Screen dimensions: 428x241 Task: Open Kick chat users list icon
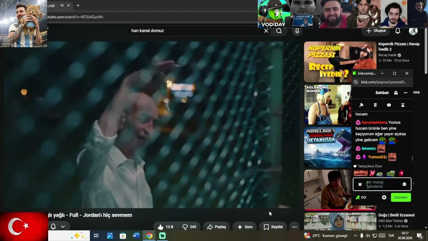point(396,93)
